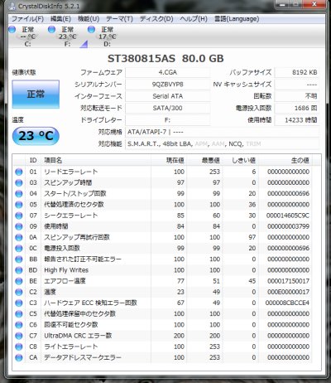Click status orb for row 0A スピンアップ再試行回数
This screenshot has height=383, width=331.
[x=19, y=237]
